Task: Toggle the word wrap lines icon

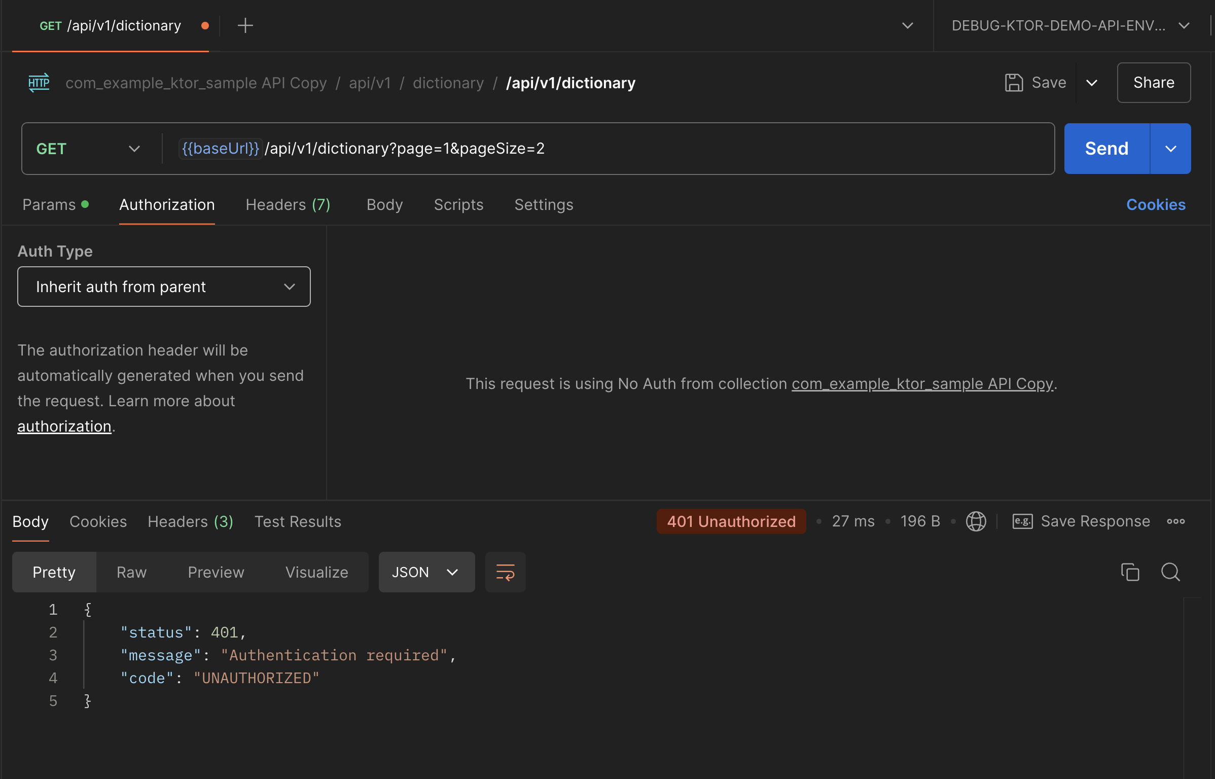Action: click(x=505, y=572)
